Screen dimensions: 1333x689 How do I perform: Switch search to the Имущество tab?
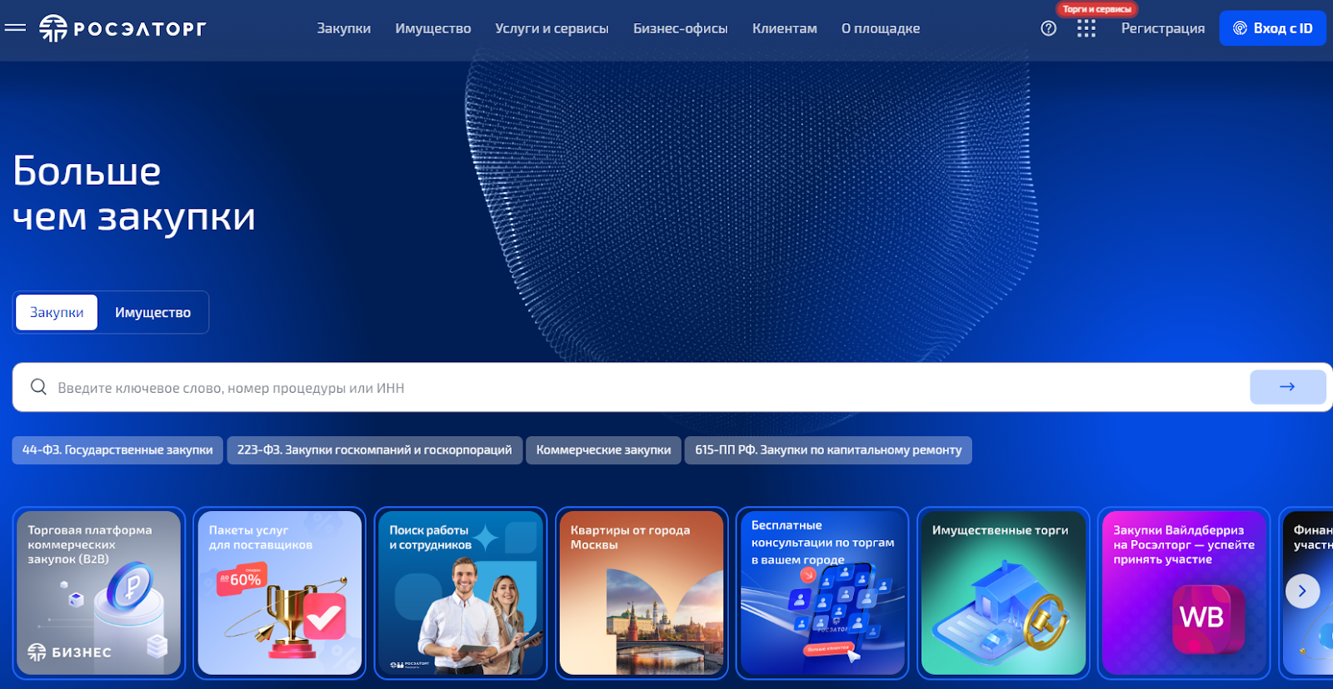(x=152, y=313)
